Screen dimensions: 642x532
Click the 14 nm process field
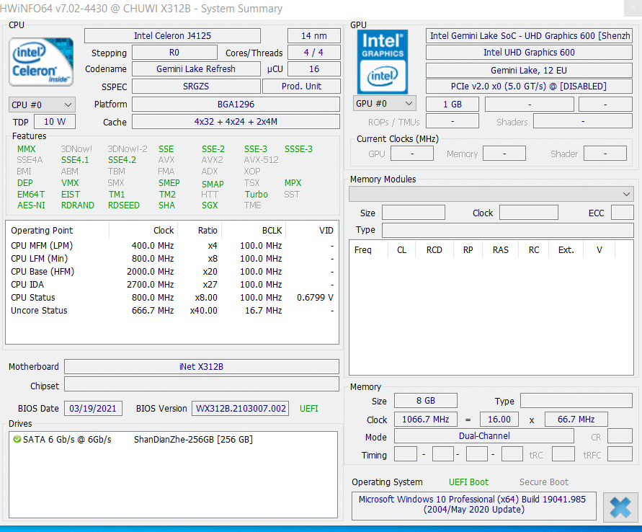pos(314,36)
